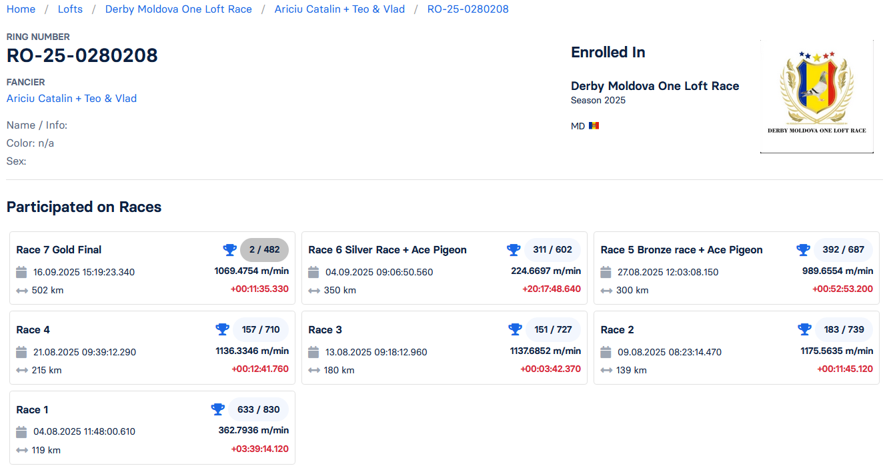Click the trophy icon on Race 2 card
The width and height of the screenshot is (885, 470).
tap(804, 329)
